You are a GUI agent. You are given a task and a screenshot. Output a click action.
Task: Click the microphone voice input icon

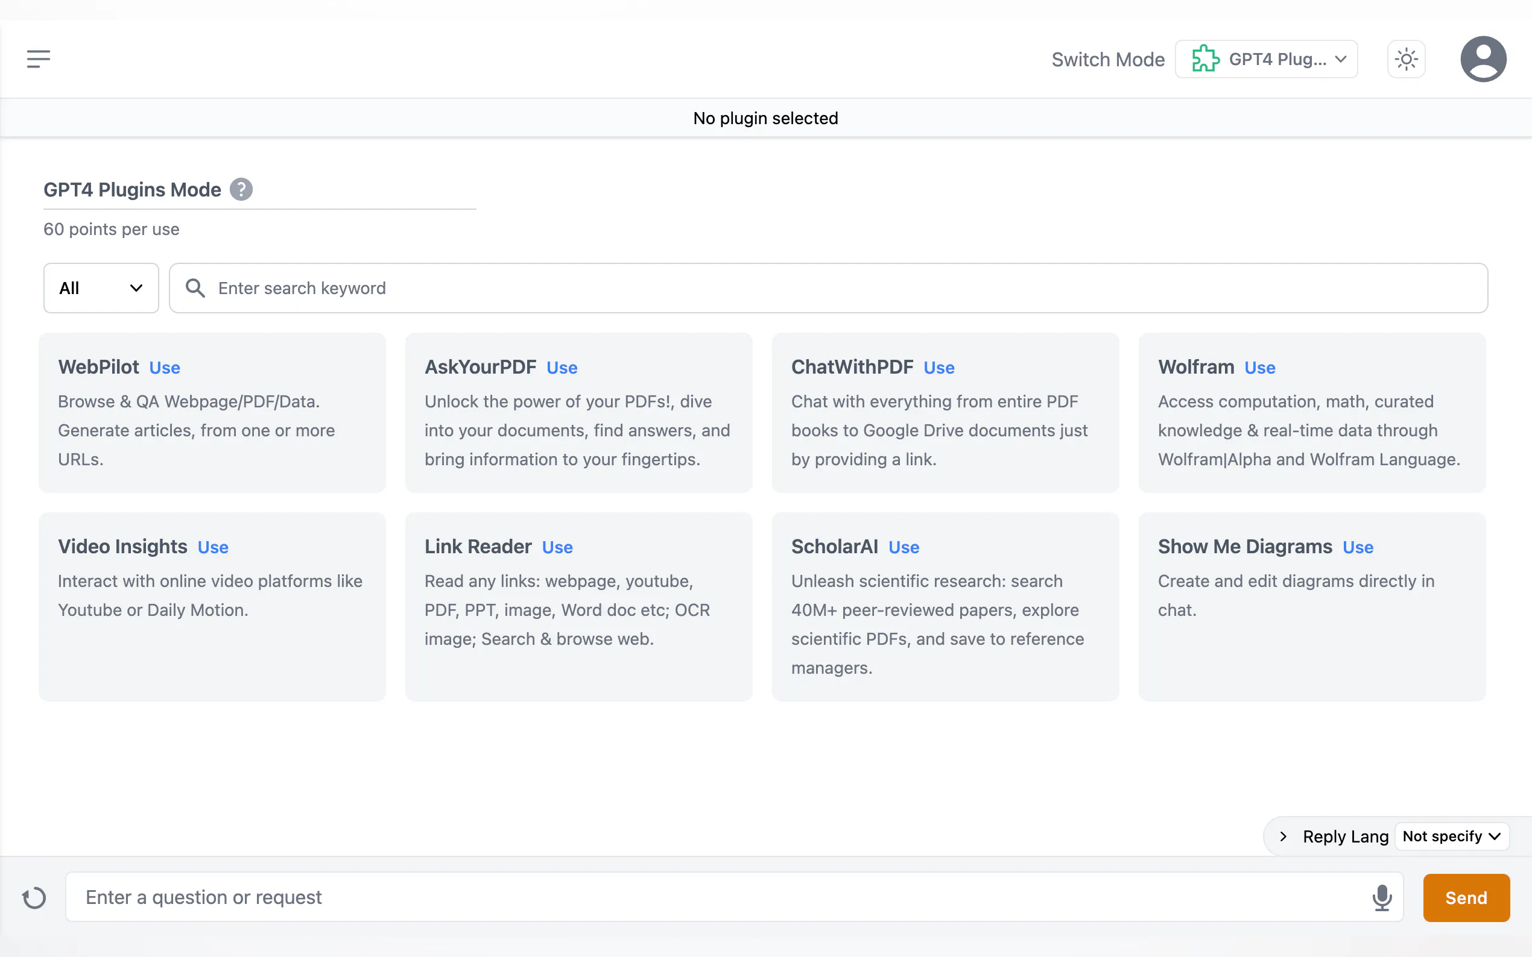click(x=1381, y=897)
